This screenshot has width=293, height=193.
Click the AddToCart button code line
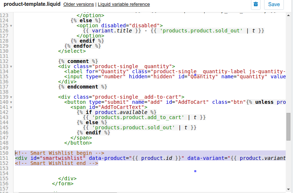tap(175, 102)
